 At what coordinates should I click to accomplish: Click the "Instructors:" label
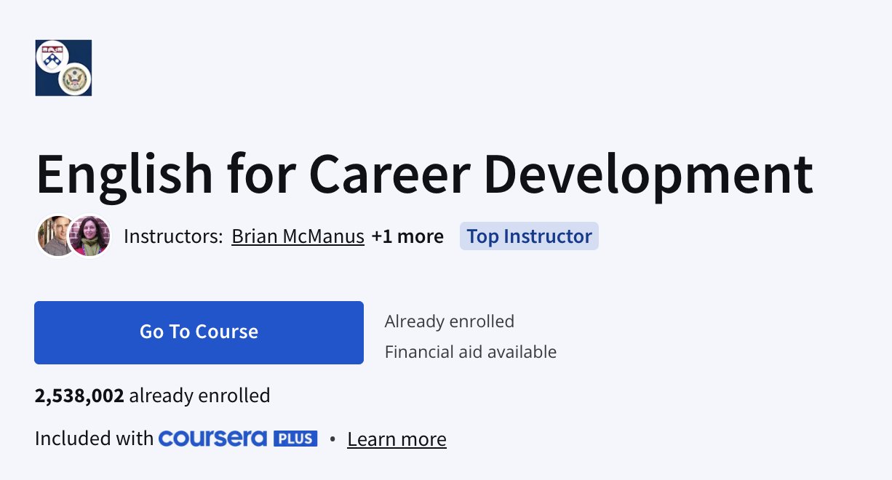(x=173, y=236)
